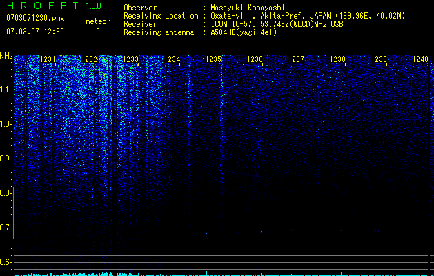434x276 pixels.
Task: Click the 1238 time marker
Action: 337,59
